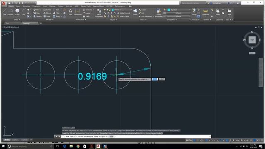Image resolution: width=265 pixels, height=149 pixels.
Task: Insert a Table
Action: [x=86, y=17]
